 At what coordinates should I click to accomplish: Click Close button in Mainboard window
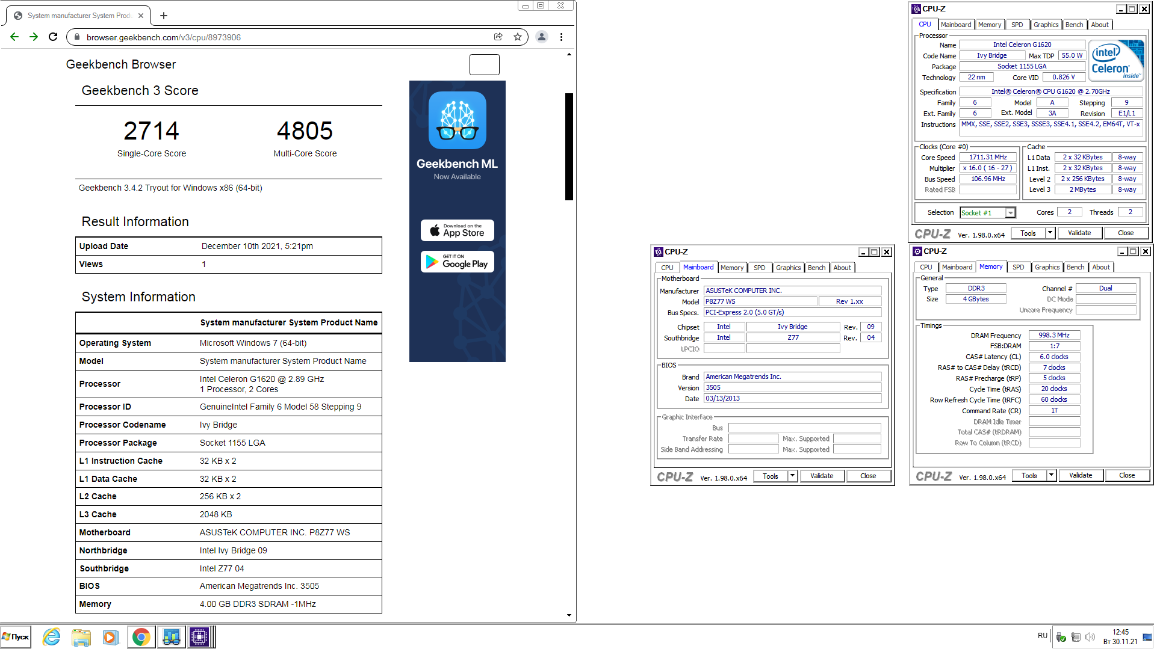pos(868,476)
